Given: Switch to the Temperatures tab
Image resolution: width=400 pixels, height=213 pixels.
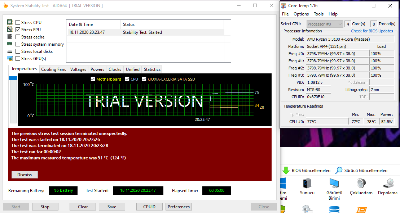Looking at the screenshot, I should click(x=24, y=69).
